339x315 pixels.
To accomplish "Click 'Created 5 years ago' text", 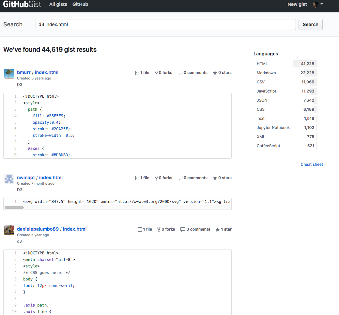I will pos(34,78).
